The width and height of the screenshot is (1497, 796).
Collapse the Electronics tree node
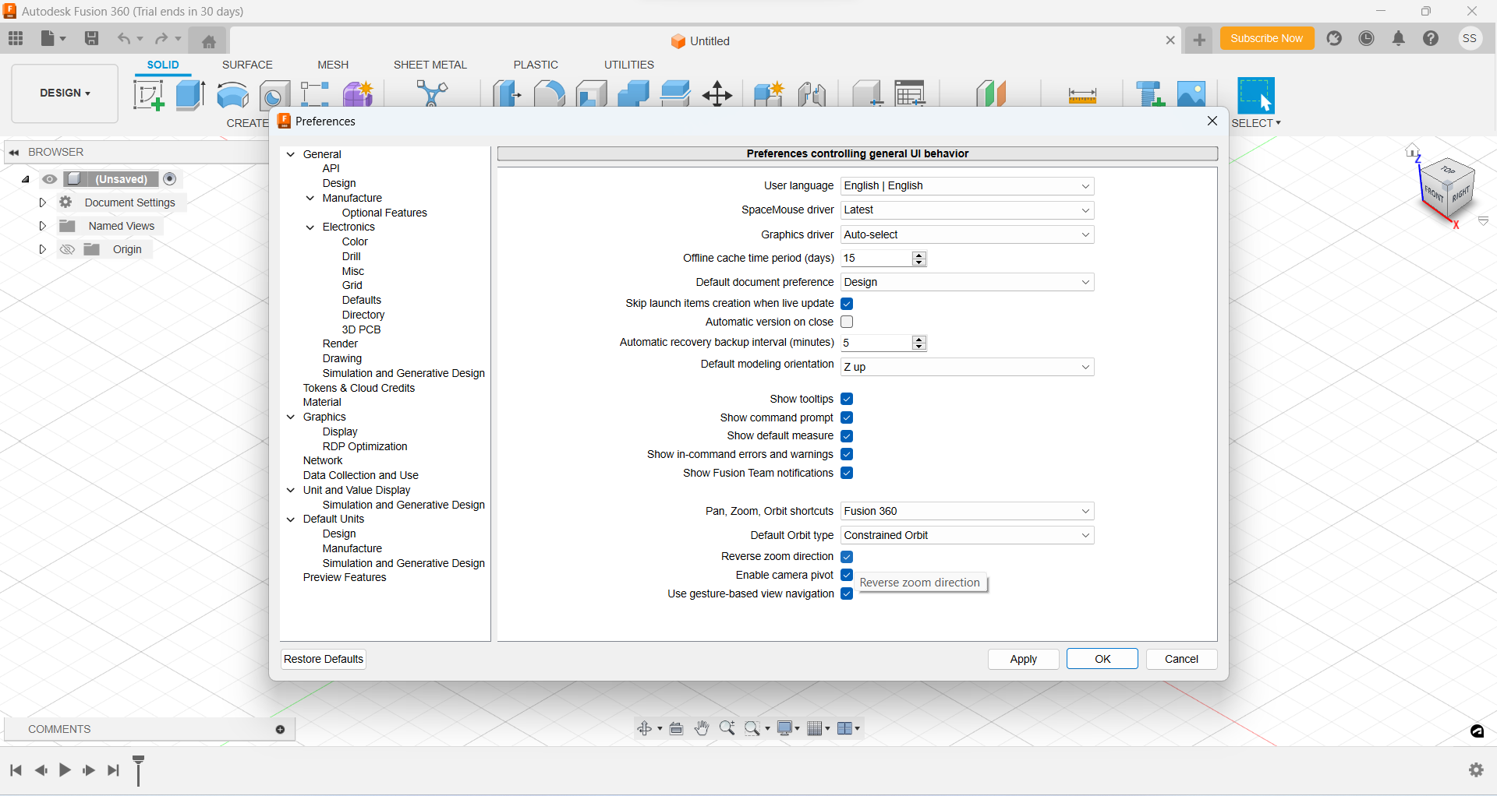(x=310, y=227)
